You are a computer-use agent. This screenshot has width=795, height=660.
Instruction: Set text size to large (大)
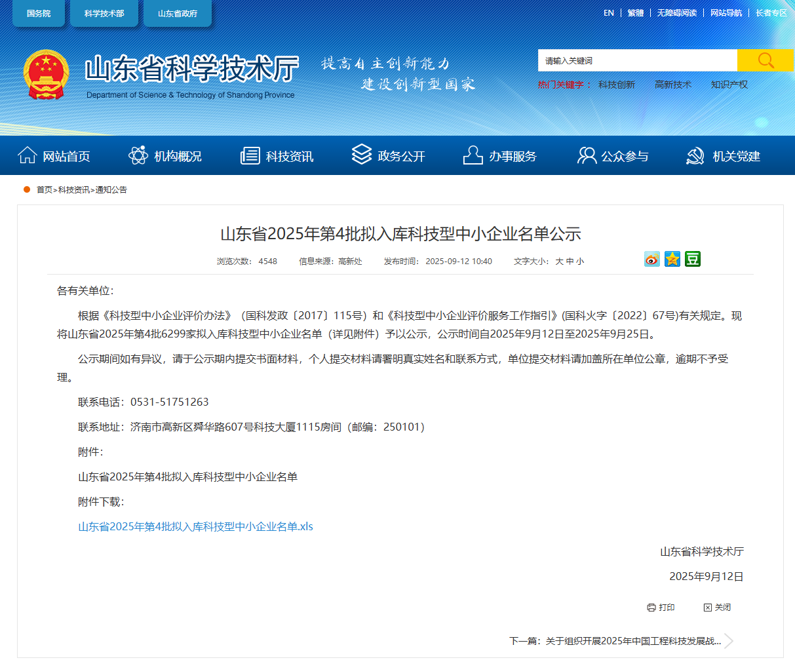pyautogui.click(x=559, y=262)
